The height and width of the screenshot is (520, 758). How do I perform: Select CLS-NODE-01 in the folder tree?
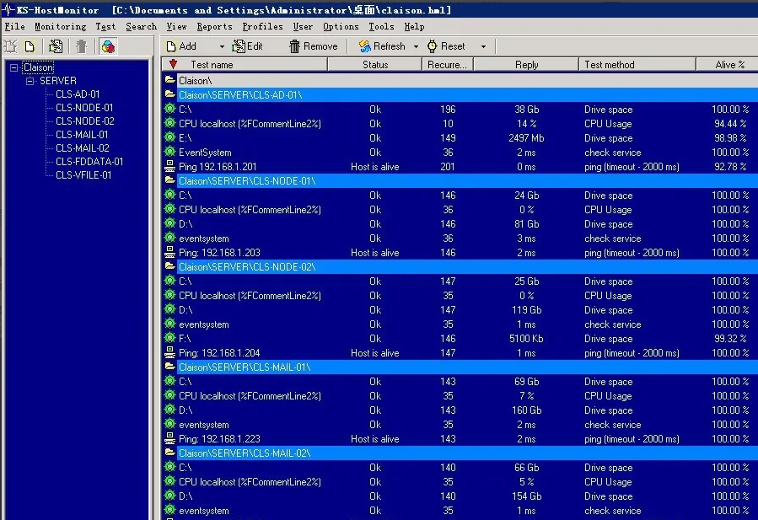coord(84,108)
